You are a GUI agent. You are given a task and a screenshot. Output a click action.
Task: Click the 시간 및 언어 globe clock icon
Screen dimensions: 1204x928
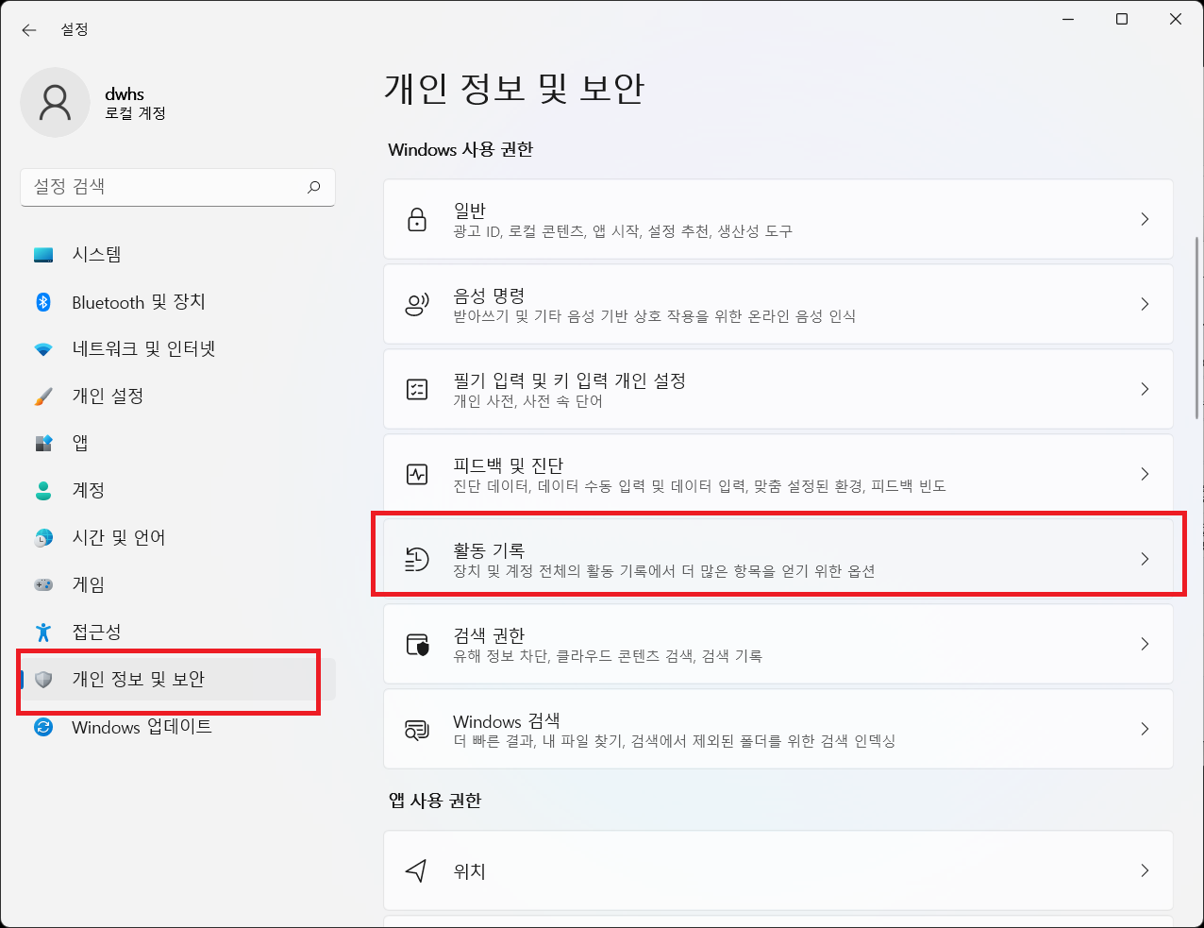(x=43, y=538)
